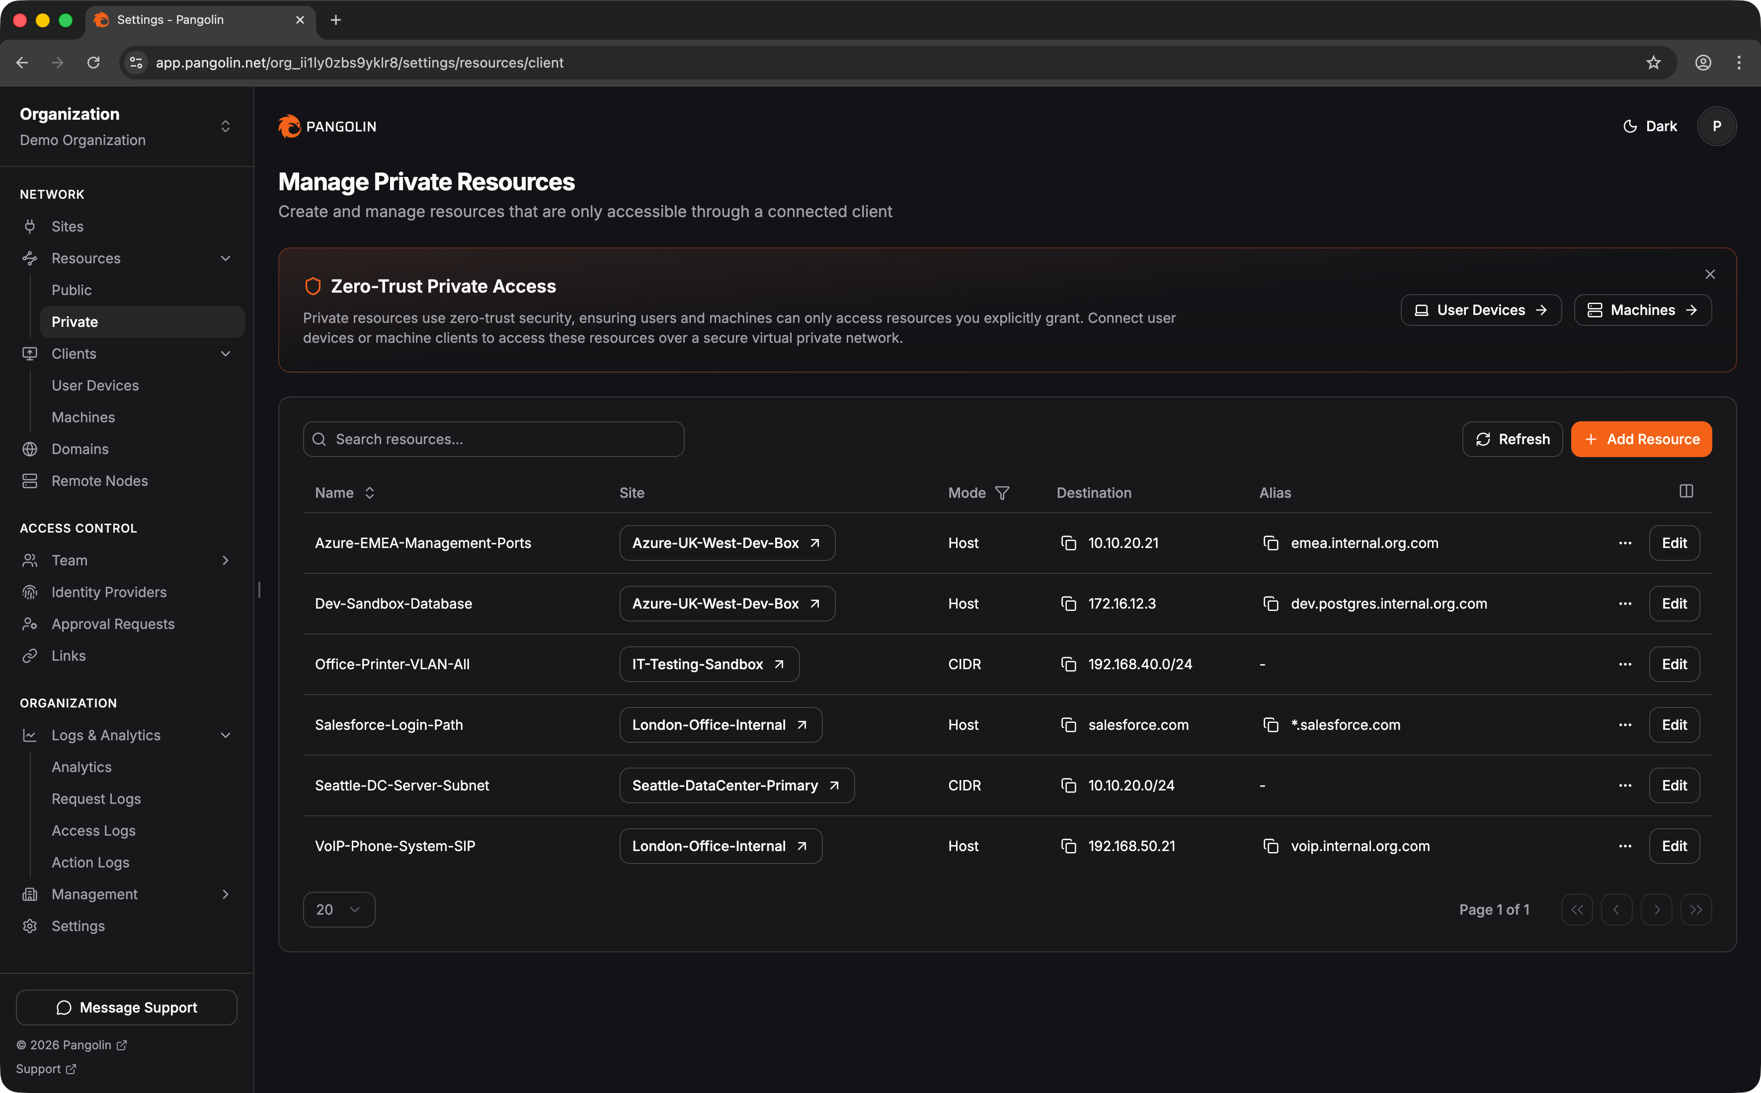This screenshot has width=1761, height=1093.
Task: Click the Add Resource button
Action: click(x=1641, y=440)
